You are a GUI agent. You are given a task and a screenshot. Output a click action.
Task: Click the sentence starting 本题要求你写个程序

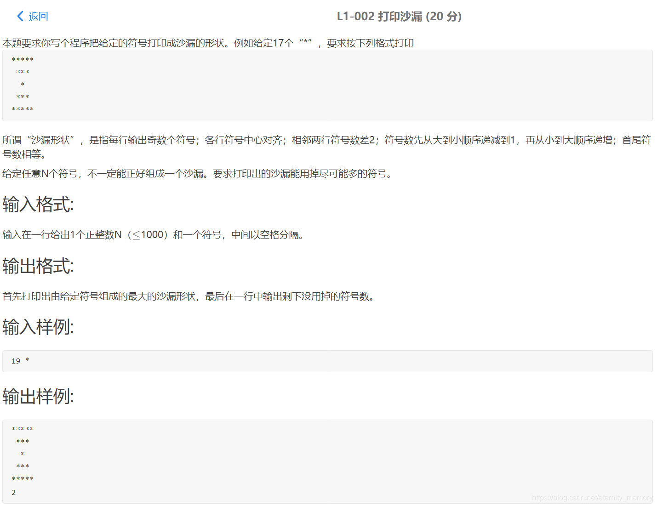pyautogui.click(x=208, y=43)
